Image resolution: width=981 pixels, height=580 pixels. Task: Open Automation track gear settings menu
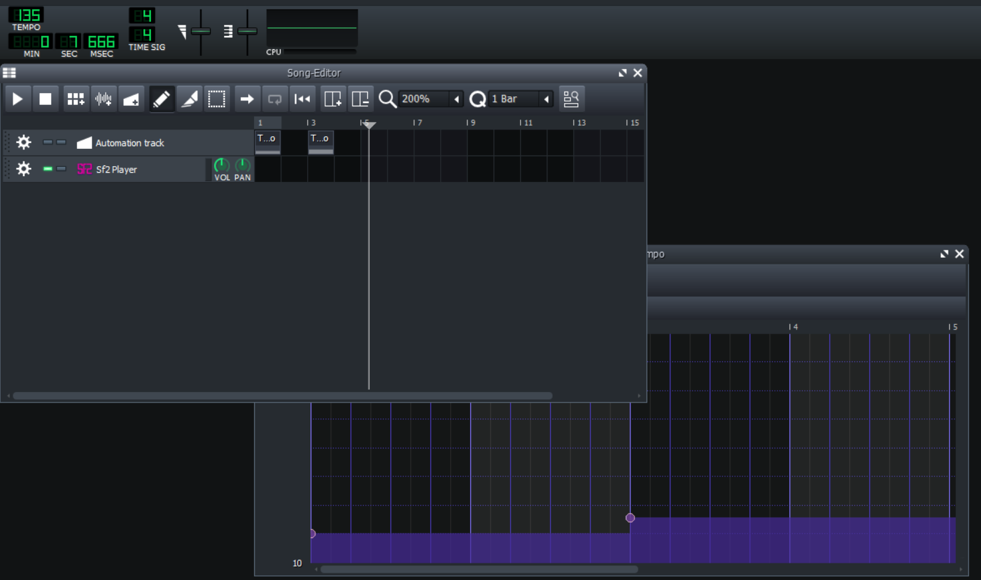(23, 142)
